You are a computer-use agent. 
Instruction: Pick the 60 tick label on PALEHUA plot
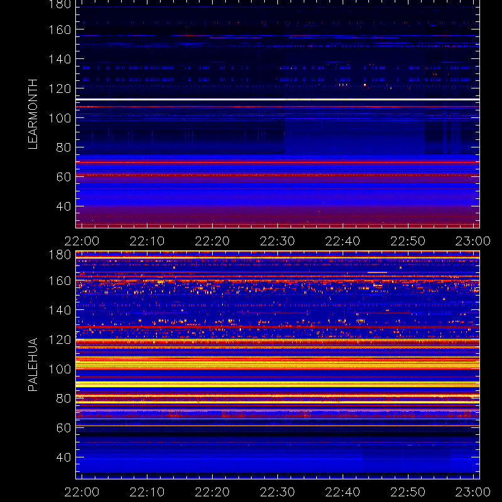pyautogui.click(x=63, y=428)
